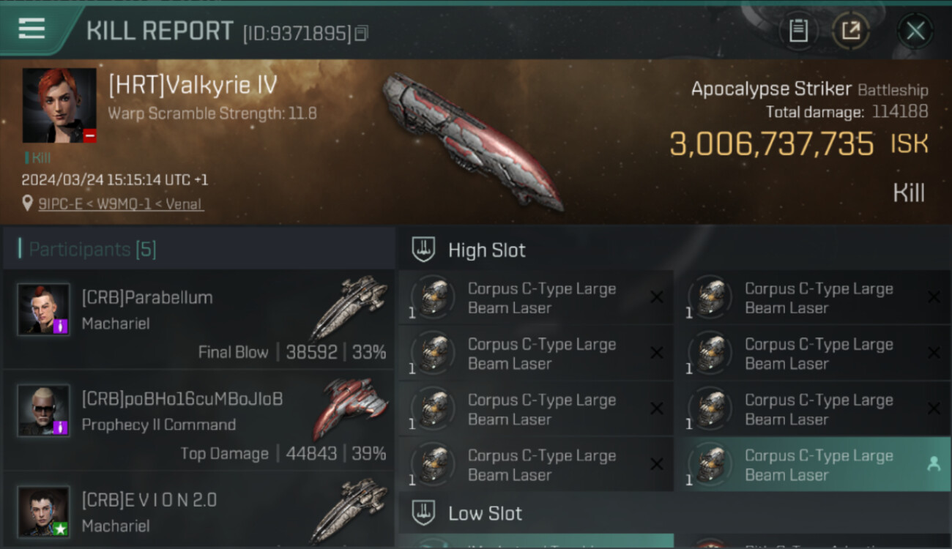Image resolution: width=952 pixels, height=549 pixels.
Task: Open Valkyrie IV pilot portrait
Action: (59, 105)
